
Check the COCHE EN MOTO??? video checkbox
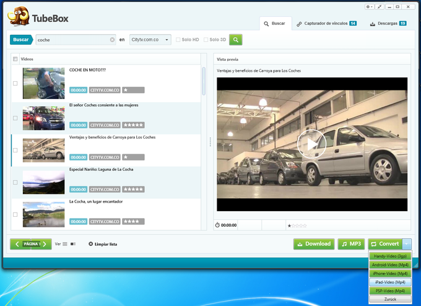15,83
